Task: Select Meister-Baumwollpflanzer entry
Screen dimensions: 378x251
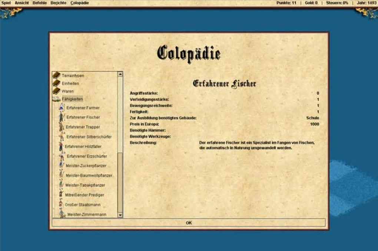Action: (x=89, y=176)
